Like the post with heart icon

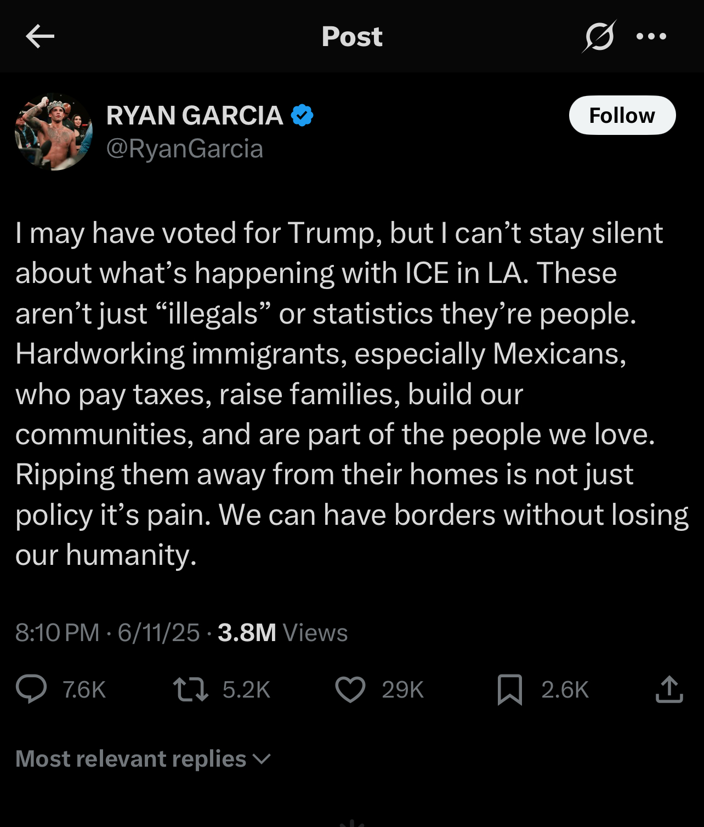click(350, 689)
